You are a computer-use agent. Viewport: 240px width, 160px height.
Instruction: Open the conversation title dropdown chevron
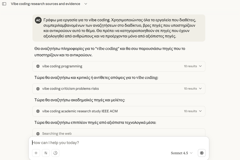[85, 4]
